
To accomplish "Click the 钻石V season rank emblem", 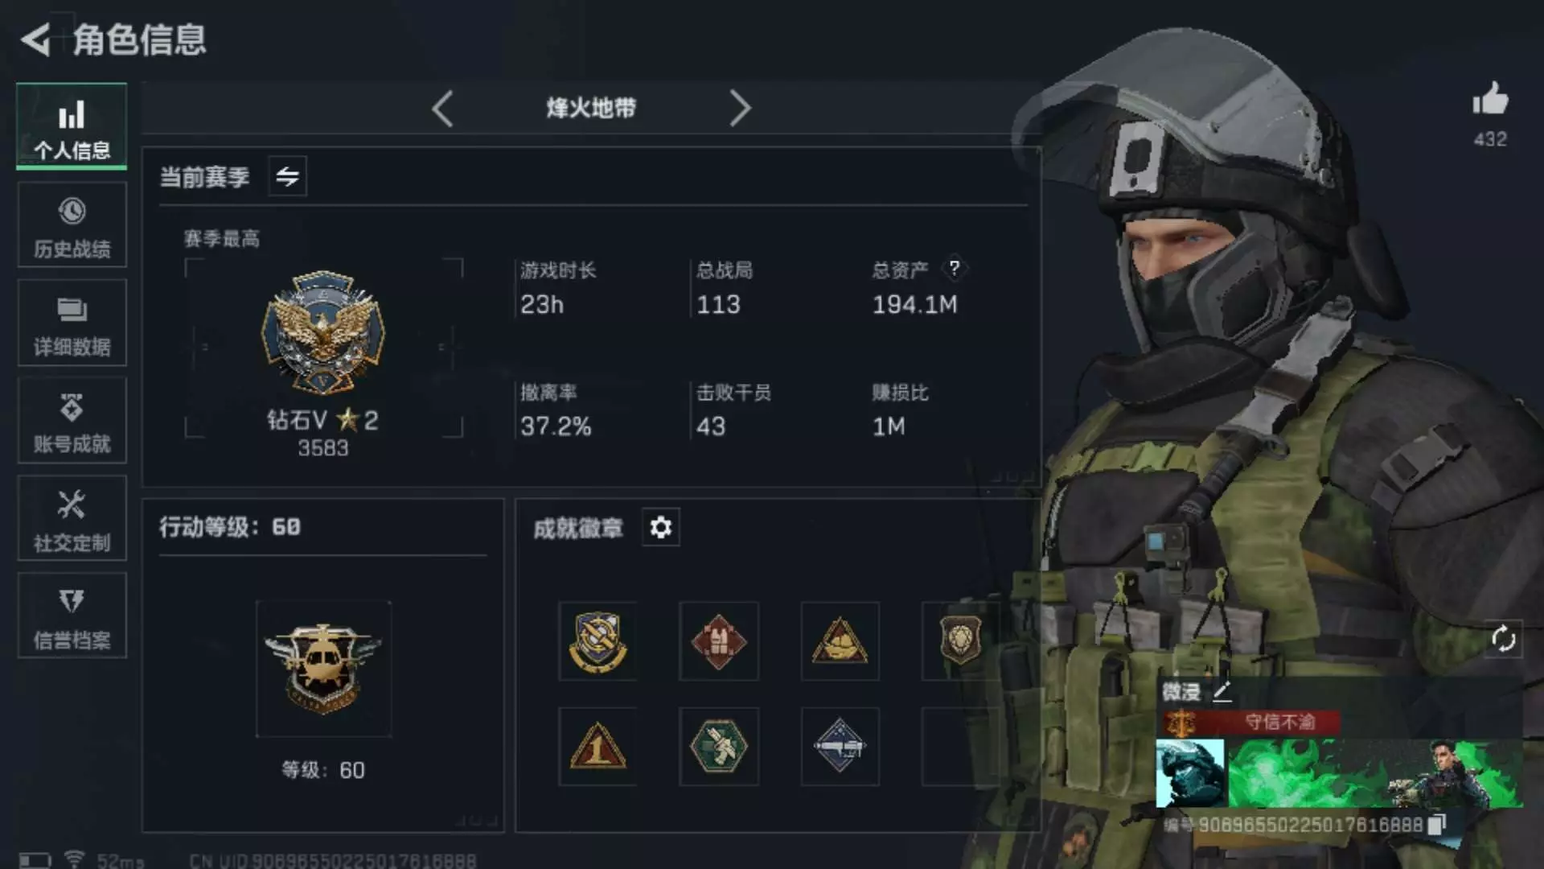I will (323, 332).
